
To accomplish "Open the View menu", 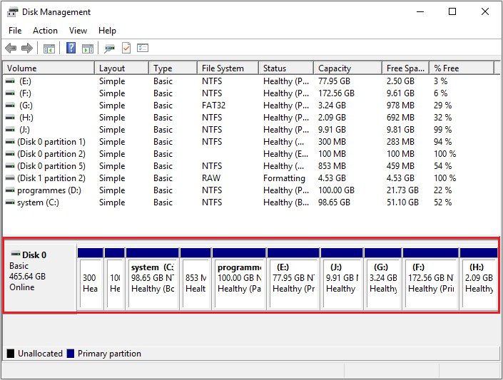I will tap(78, 31).
